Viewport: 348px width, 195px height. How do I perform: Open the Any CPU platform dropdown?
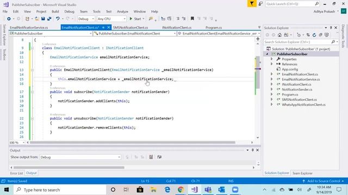(111, 19)
